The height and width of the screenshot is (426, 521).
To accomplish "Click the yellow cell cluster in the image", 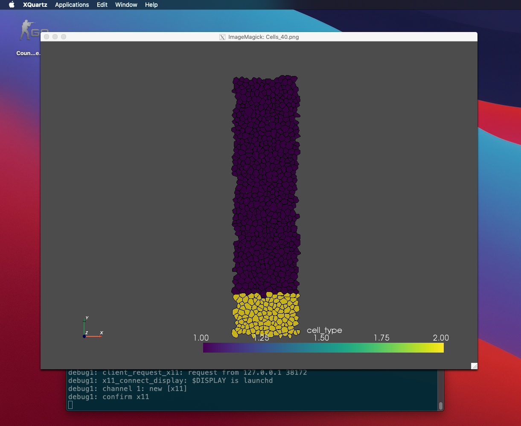I will pos(265,315).
